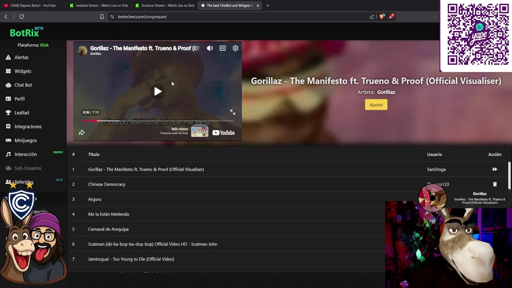Open YouTube player settings gear

(x=235, y=48)
